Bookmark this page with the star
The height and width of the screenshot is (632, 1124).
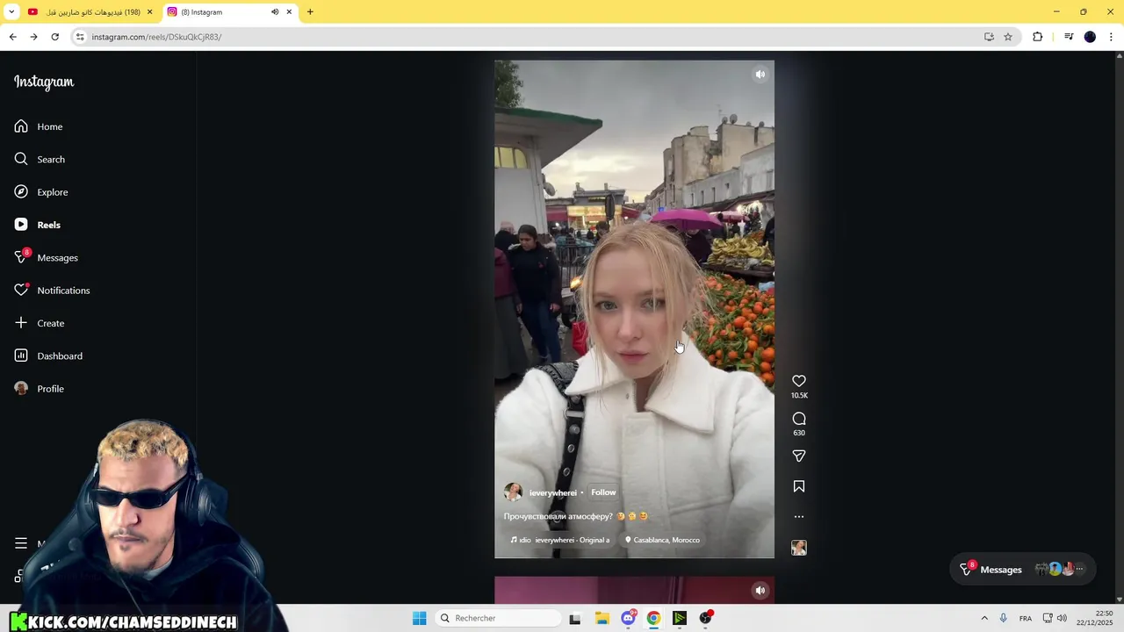tap(1008, 37)
